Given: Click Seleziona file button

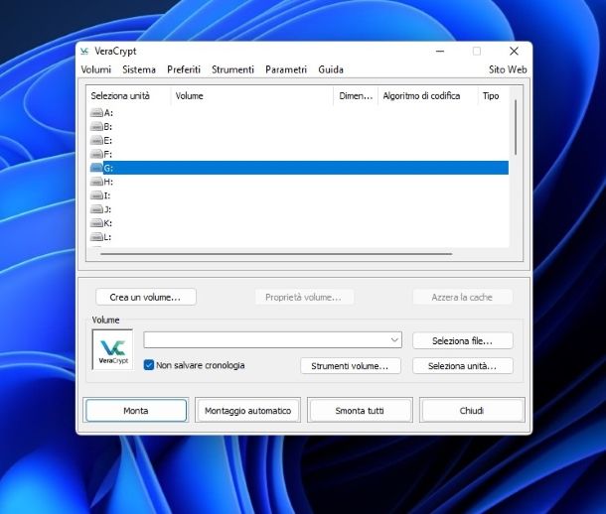Looking at the screenshot, I should 463,341.
